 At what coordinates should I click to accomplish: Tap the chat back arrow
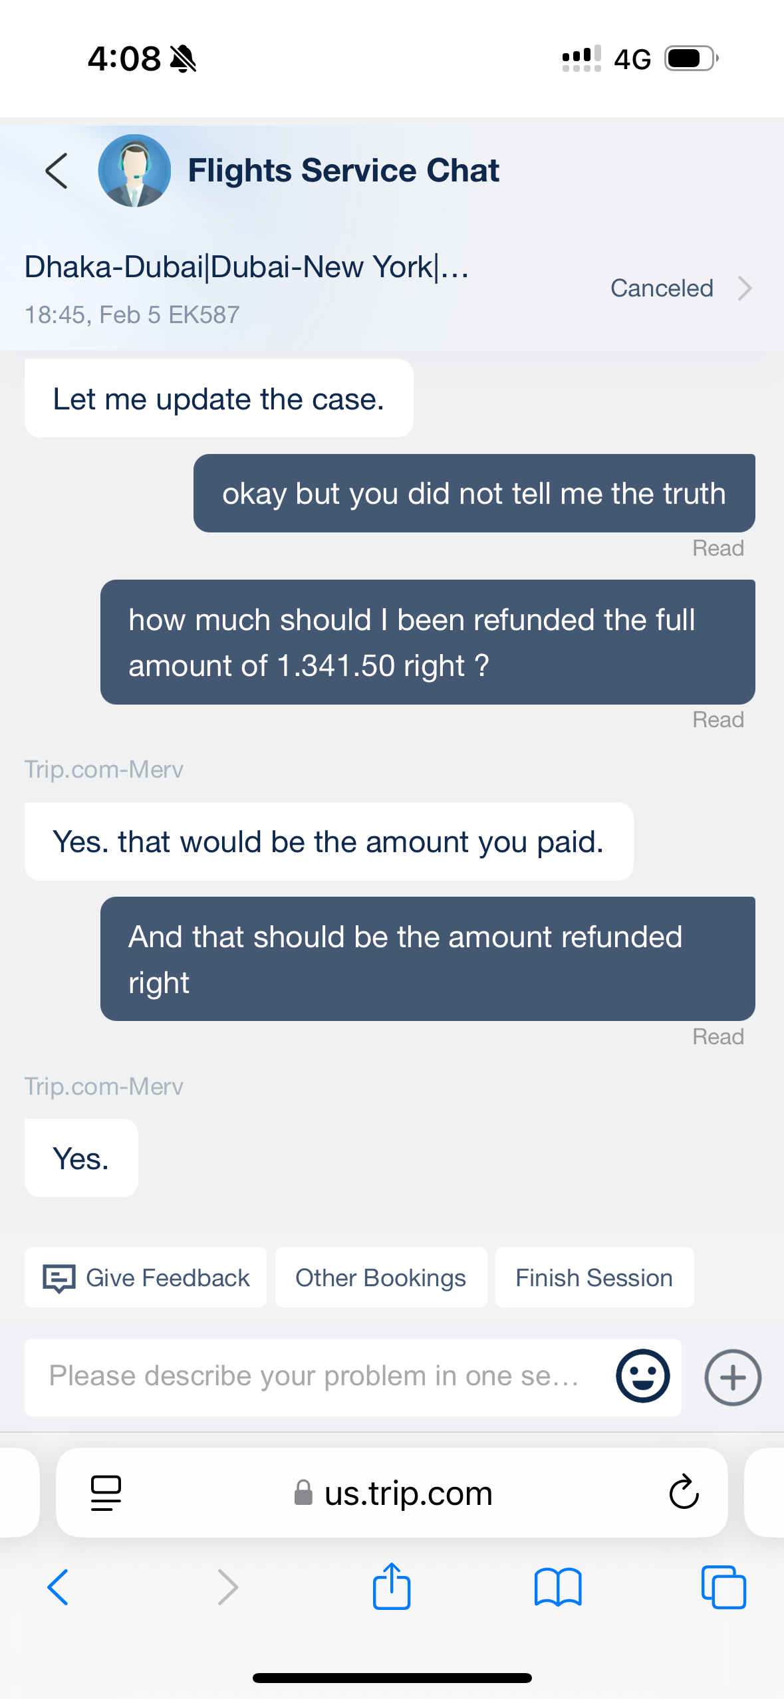(57, 171)
